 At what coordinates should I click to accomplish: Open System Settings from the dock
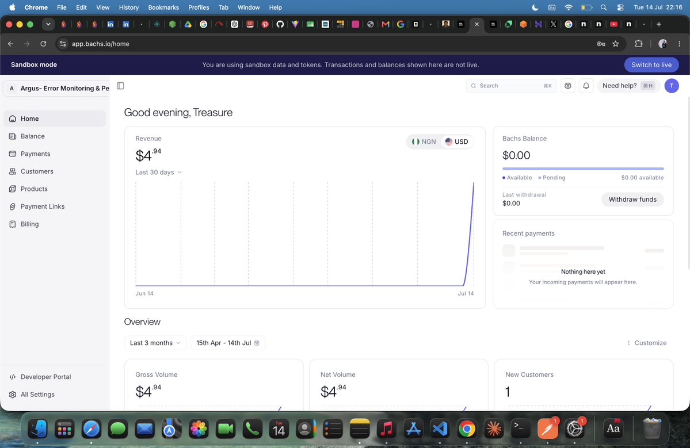point(574,429)
